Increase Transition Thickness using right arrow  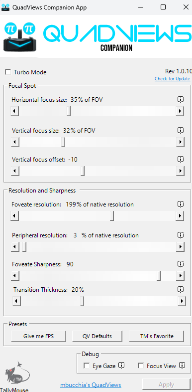(x=182, y=301)
